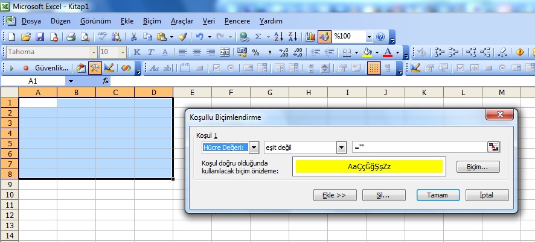Center-align text with the center alignment icon
Image resolution: width=535 pixels, height=242 pixels.
pyautogui.click(x=196, y=52)
